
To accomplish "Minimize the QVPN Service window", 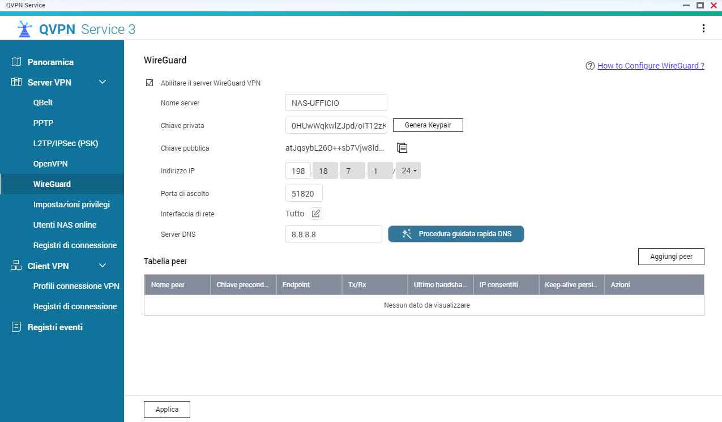I will (x=686, y=5).
